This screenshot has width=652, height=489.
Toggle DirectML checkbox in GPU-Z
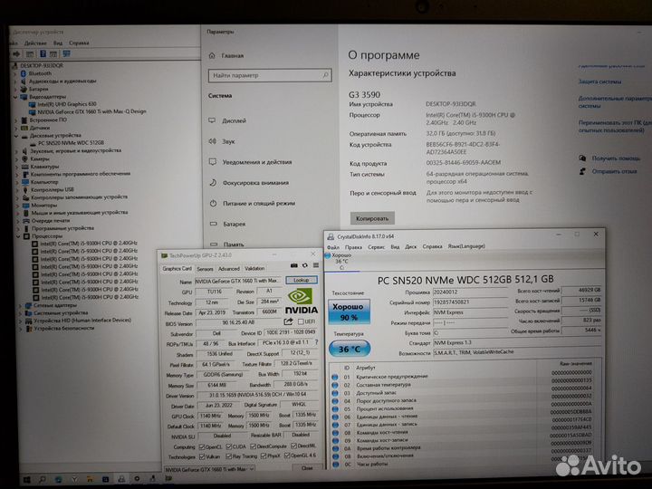pos(294,446)
